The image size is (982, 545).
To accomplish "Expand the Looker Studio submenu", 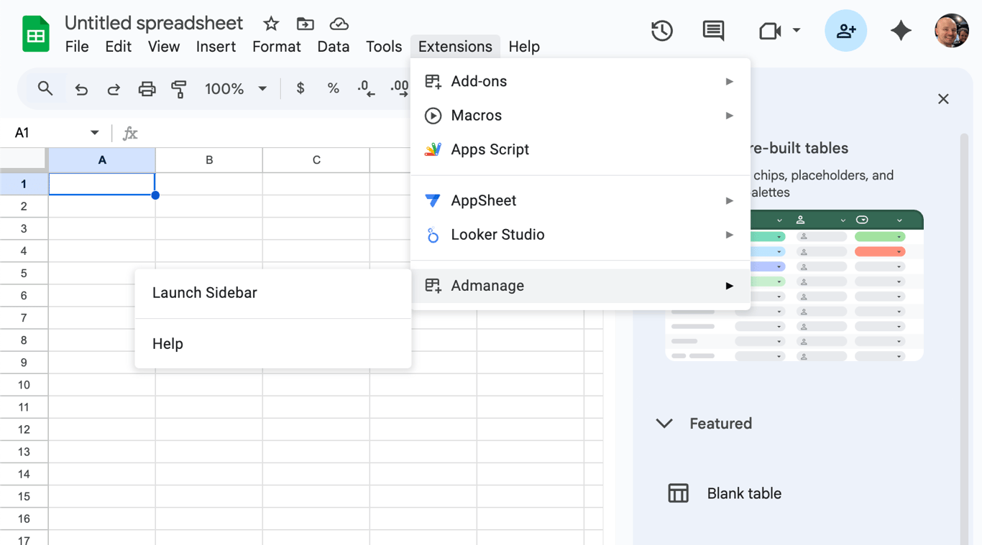I will (580, 235).
